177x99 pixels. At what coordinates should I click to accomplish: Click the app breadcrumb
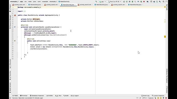22,2
